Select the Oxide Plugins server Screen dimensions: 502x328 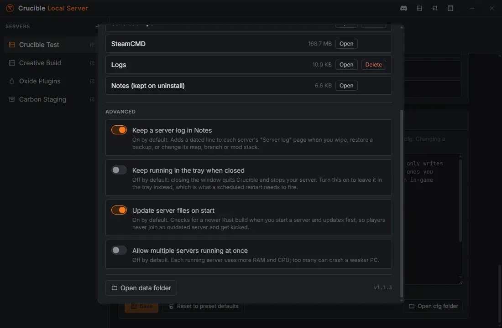pos(51,81)
